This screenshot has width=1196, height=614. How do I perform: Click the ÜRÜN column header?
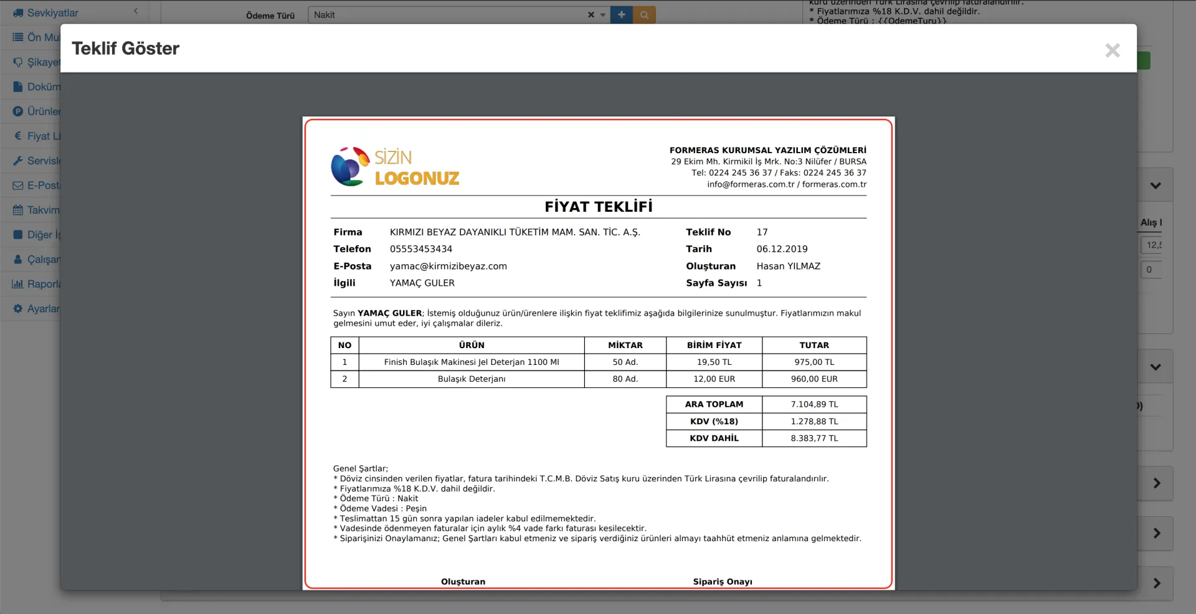(472, 345)
